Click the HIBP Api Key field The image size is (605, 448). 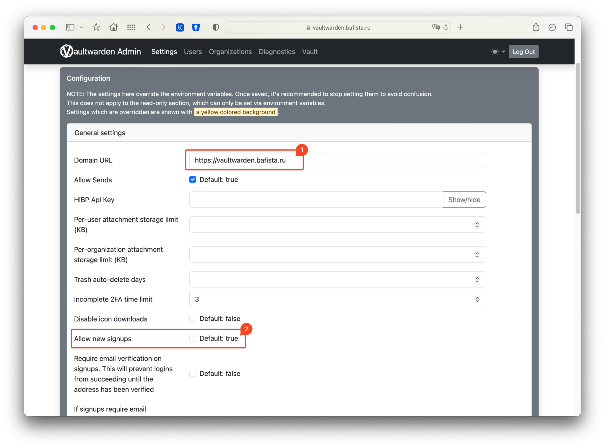pos(316,200)
